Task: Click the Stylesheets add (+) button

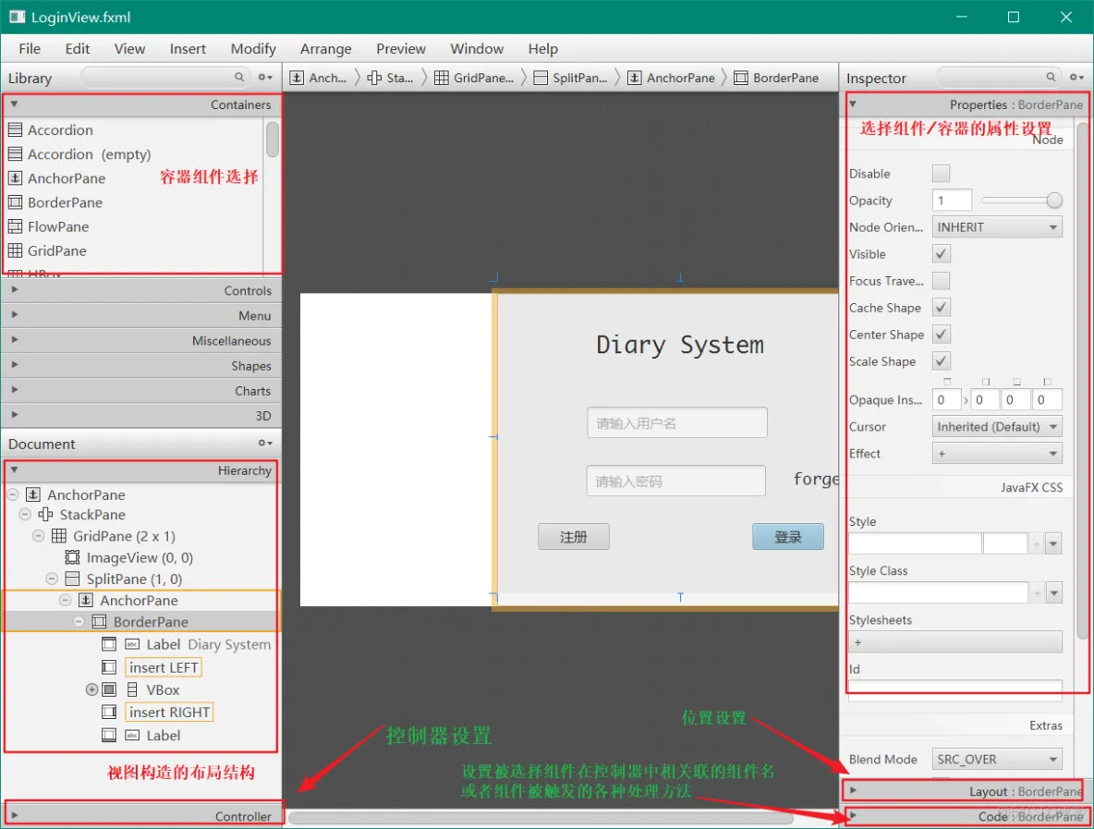Action: click(955, 642)
